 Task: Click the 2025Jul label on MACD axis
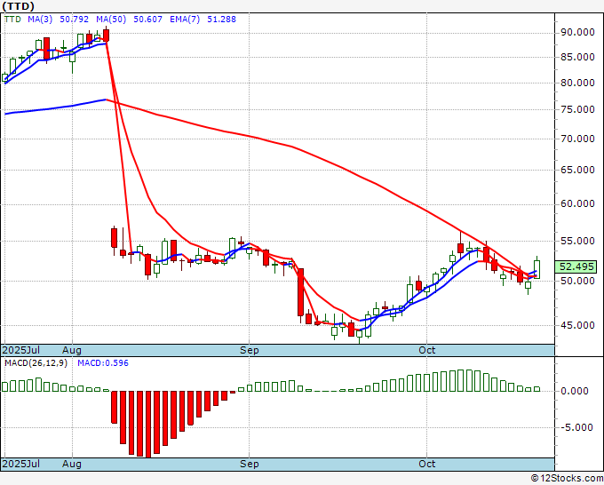tap(20, 464)
